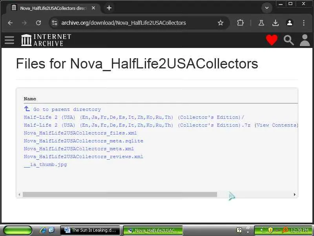
Task: Click the second quick launch icon
Action: [51, 230]
